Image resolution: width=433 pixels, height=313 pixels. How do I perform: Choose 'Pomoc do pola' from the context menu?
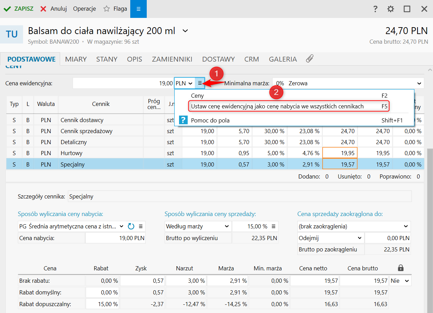210,120
